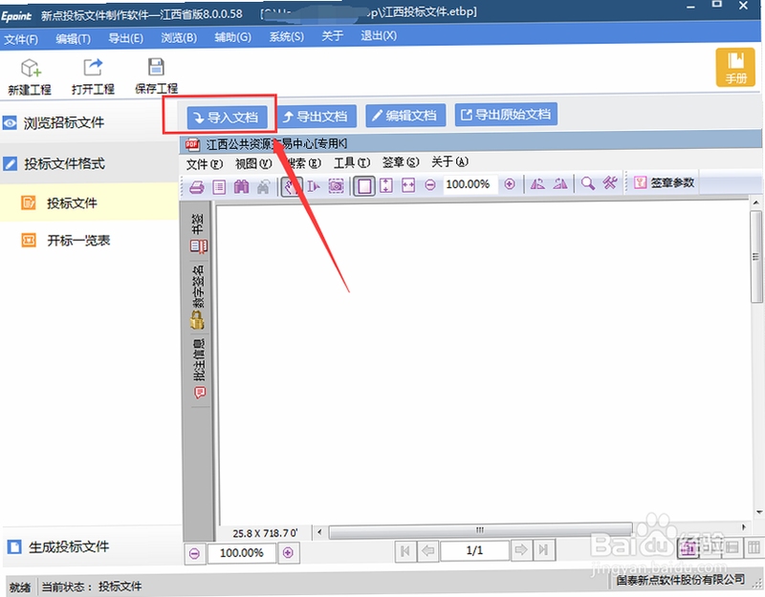Choose fit page height view
Viewport: 765px width, 597px height.
386,185
